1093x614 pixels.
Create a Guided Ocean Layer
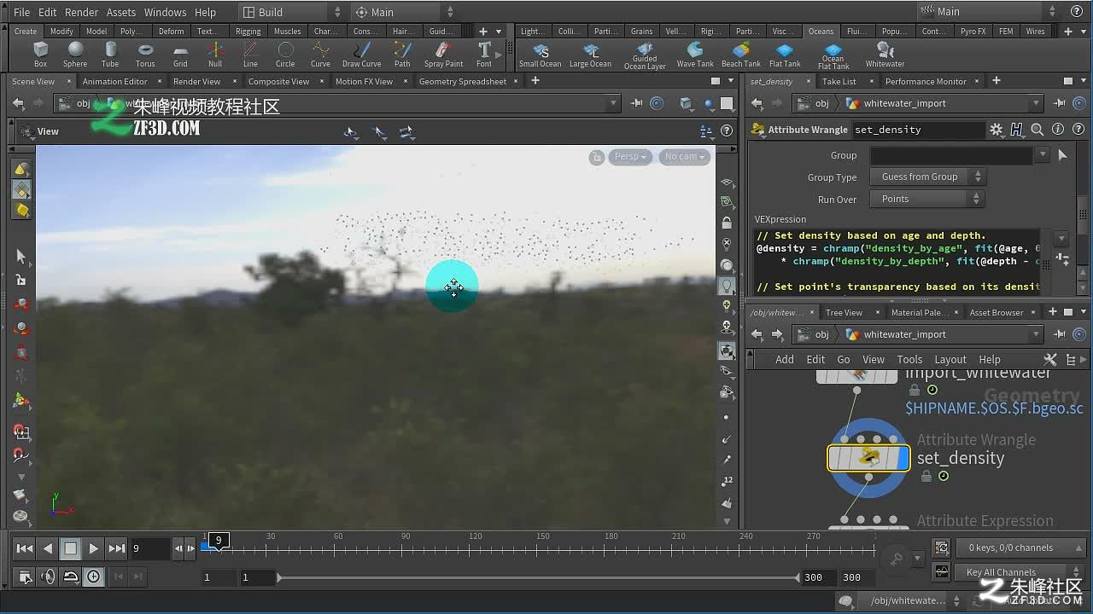click(x=645, y=55)
